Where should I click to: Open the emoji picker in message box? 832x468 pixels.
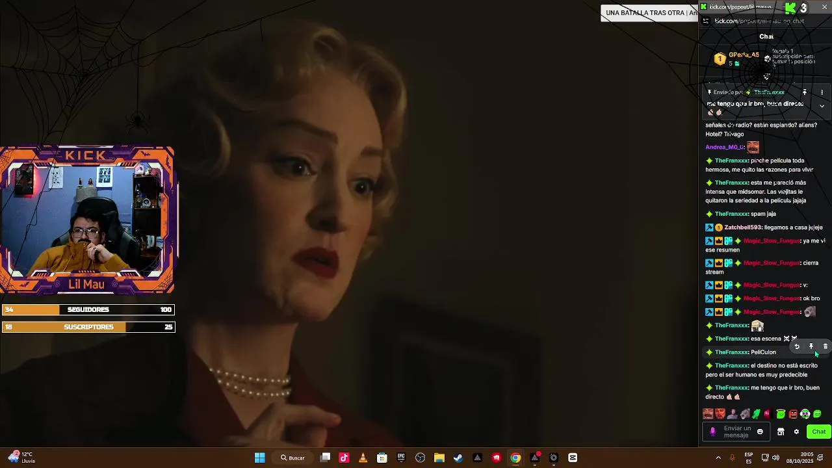760,432
